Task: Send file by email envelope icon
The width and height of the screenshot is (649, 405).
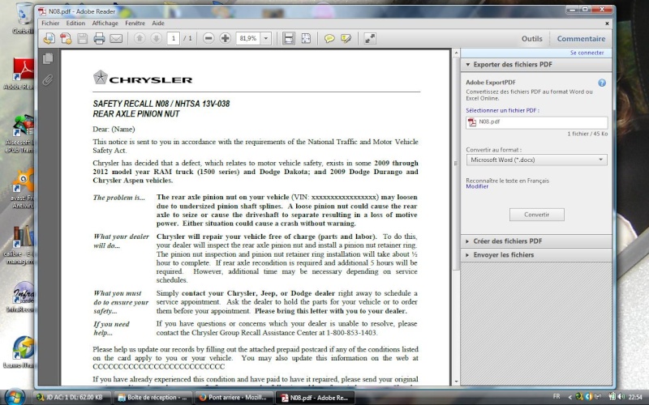Action: [x=116, y=38]
